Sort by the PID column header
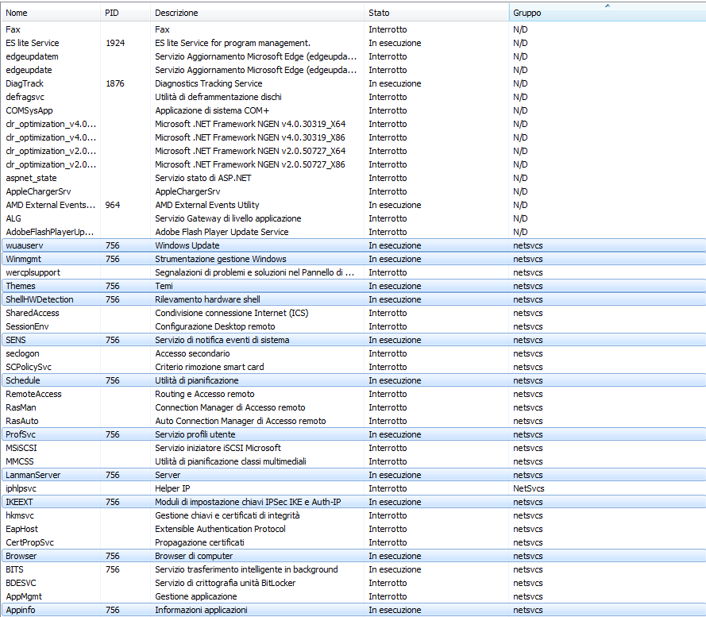The width and height of the screenshot is (706, 617). click(x=125, y=13)
